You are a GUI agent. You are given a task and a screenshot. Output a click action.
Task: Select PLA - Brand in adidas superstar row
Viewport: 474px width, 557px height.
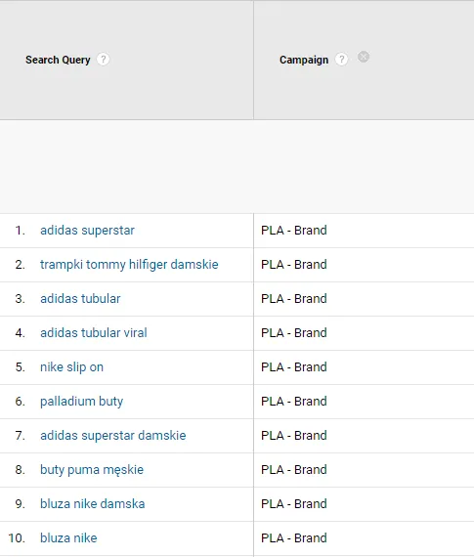[x=294, y=231]
